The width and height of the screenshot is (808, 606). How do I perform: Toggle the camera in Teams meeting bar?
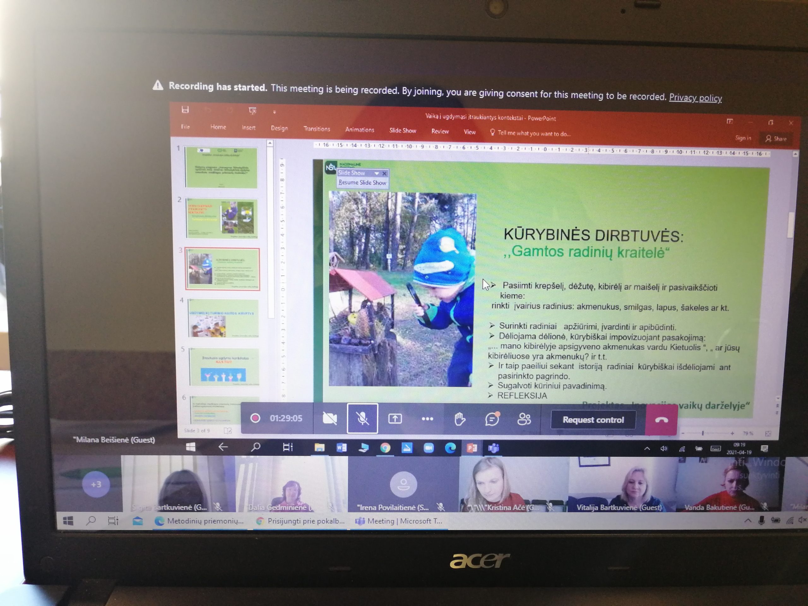click(x=330, y=419)
